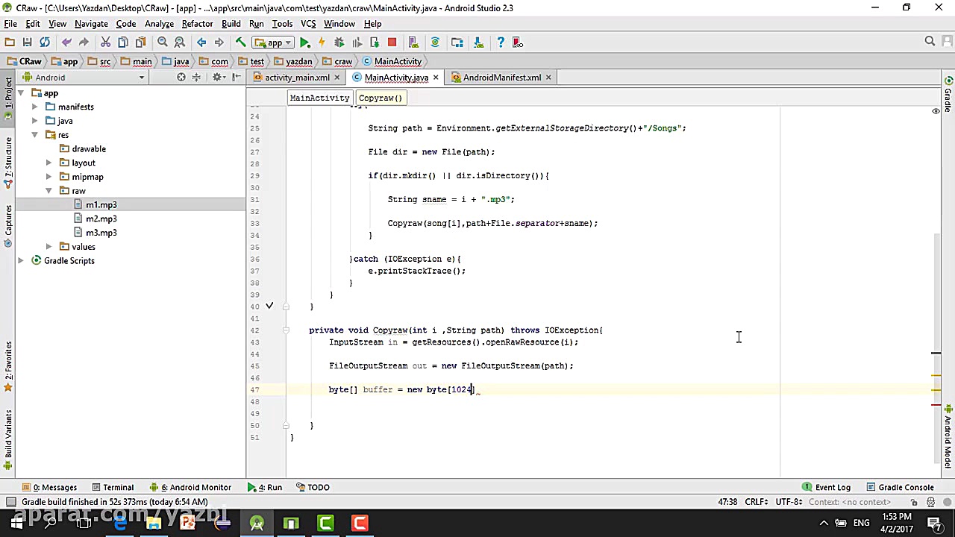Open the Event Log panel
Viewport: 955px width, 537px height.
point(832,487)
